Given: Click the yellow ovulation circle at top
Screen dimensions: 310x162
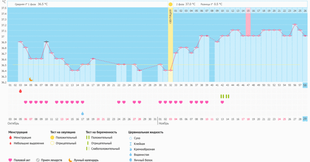Looking at the screenshot, I should tap(171, 4).
